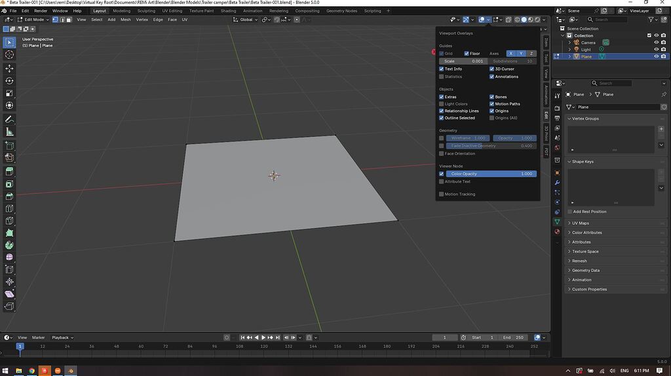The width and height of the screenshot is (671, 376).
Task: Select the Smooth tool
Action: coord(9,257)
